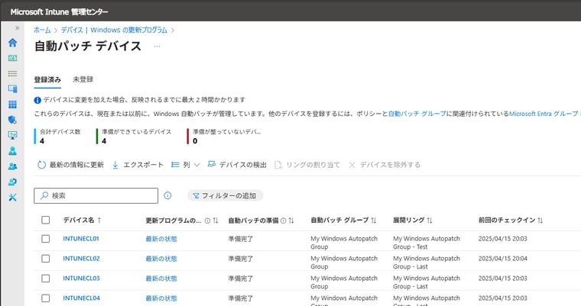Switch to the 未登録 tab
Screen dimensions: 581x306
pyautogui.click(x=83, y=79)
